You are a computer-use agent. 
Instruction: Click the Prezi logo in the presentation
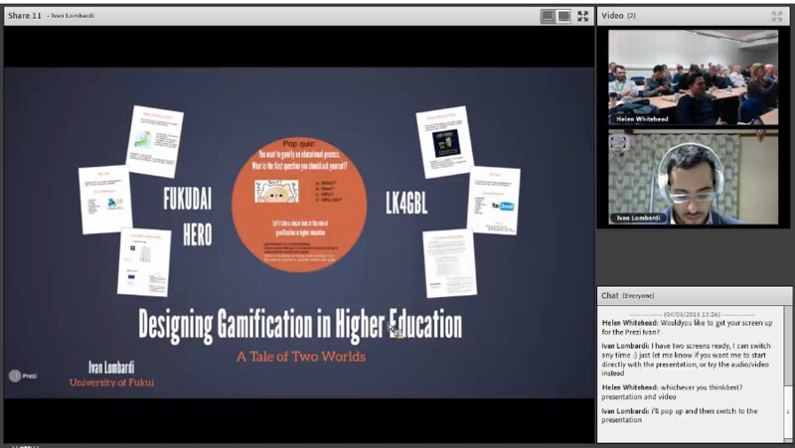[23, 375]
